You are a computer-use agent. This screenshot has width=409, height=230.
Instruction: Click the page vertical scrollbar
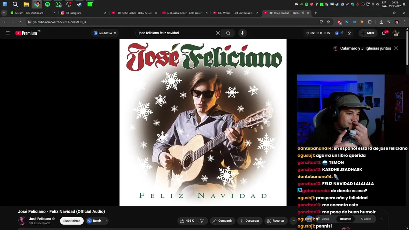pyautogui.click(x=407, y=48)
